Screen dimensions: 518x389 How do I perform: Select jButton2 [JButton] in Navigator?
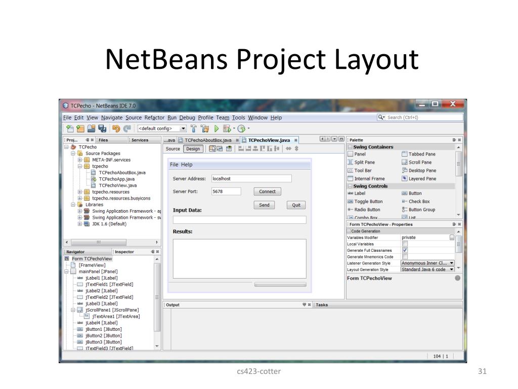click(x=103, y=336)
